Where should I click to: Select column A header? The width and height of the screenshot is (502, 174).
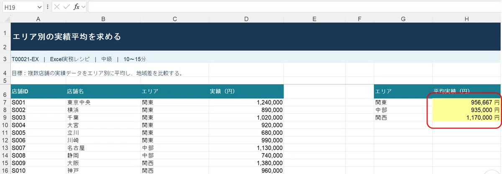(38, 19)
